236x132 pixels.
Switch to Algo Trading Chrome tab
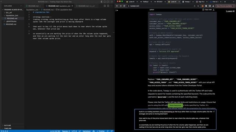201,1
